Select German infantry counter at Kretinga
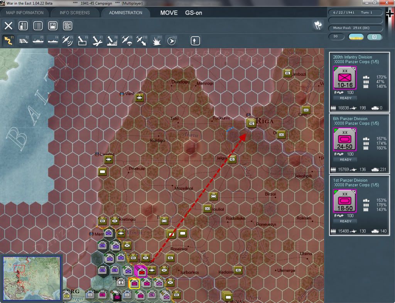 point(115,221)
